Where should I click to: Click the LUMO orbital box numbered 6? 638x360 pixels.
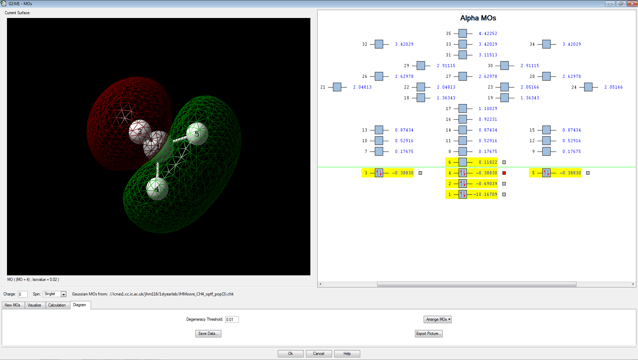click(x=462, y=162)
